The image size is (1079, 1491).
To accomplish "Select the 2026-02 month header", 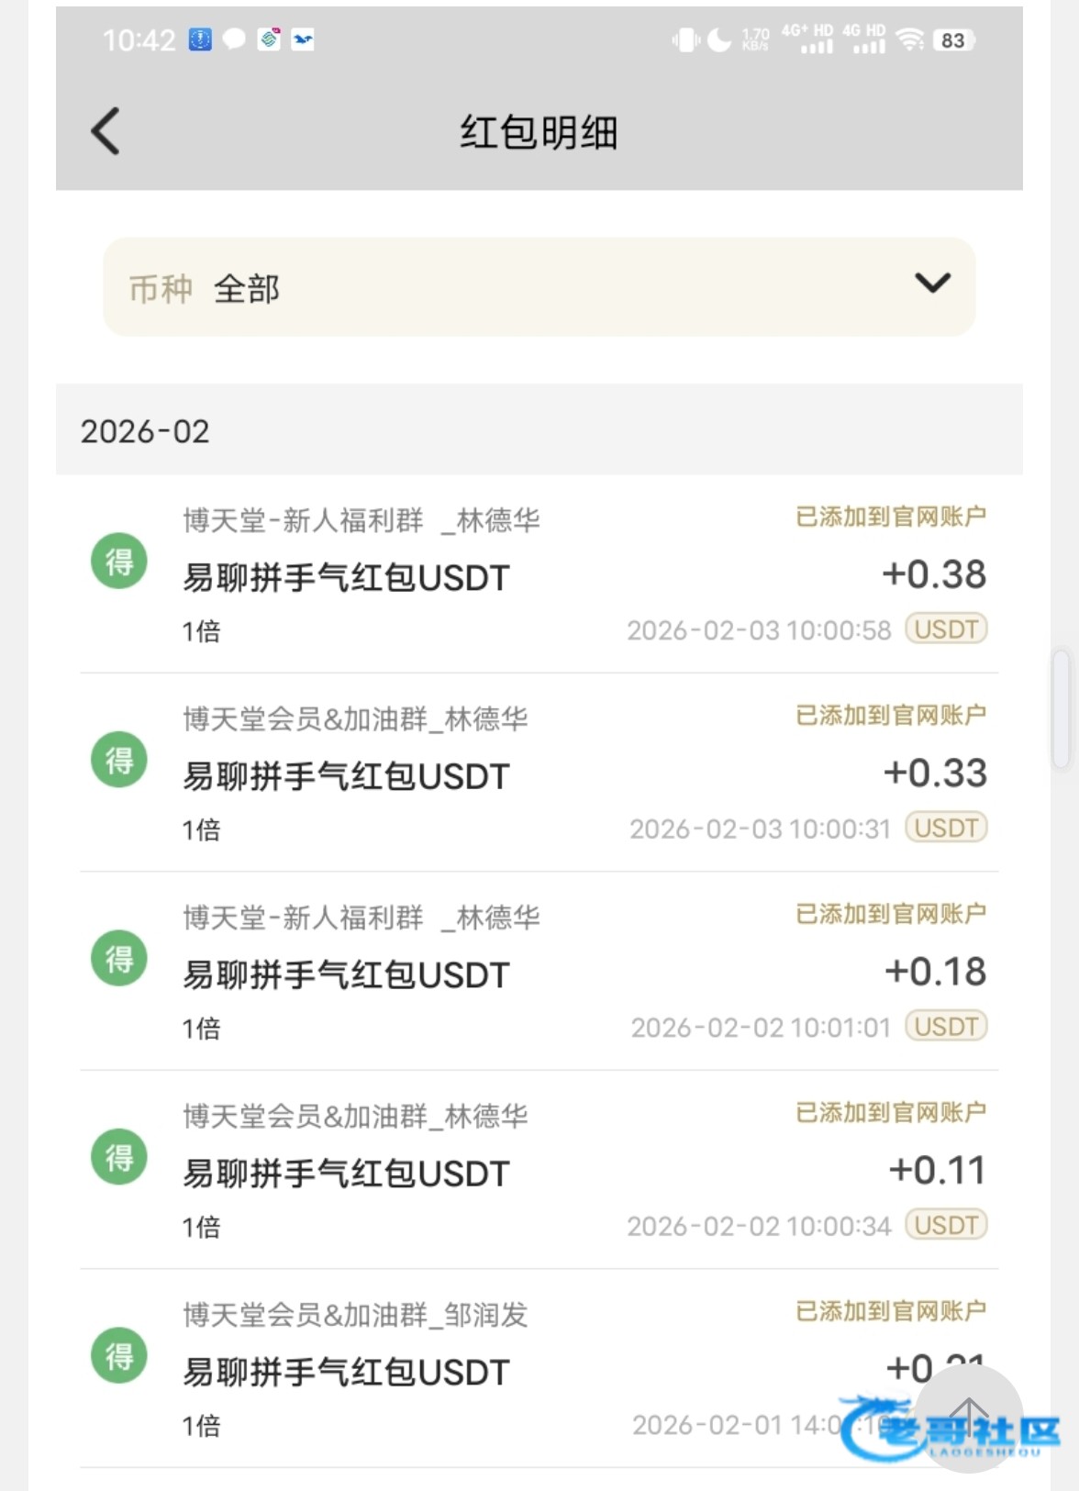I will (x=145, y=431).
